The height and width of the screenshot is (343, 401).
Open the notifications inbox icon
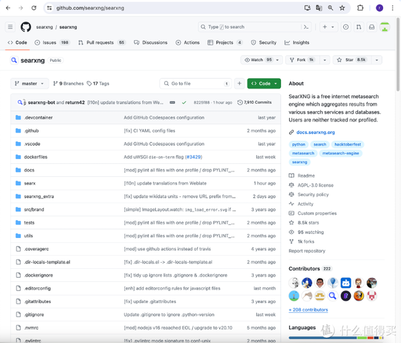(x=371, y=27)
